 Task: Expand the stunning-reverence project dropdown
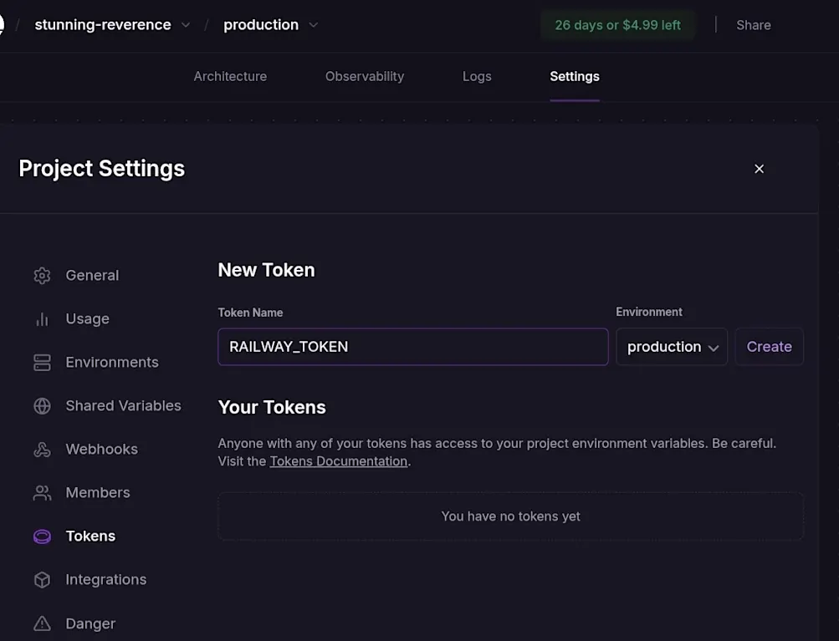pos(186,25)
